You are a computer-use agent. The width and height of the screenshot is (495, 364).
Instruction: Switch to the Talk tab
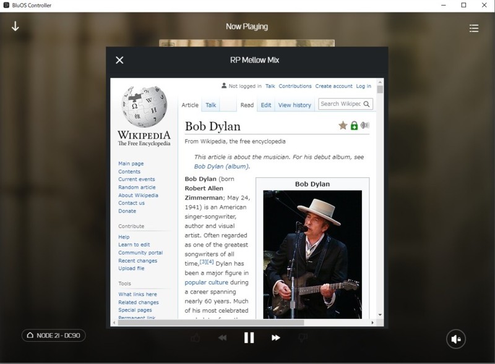[x=211, y=105]
